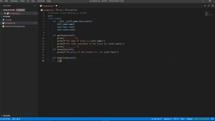Click line number 18 in the gutter
The image size is (215, 121).
43,61
